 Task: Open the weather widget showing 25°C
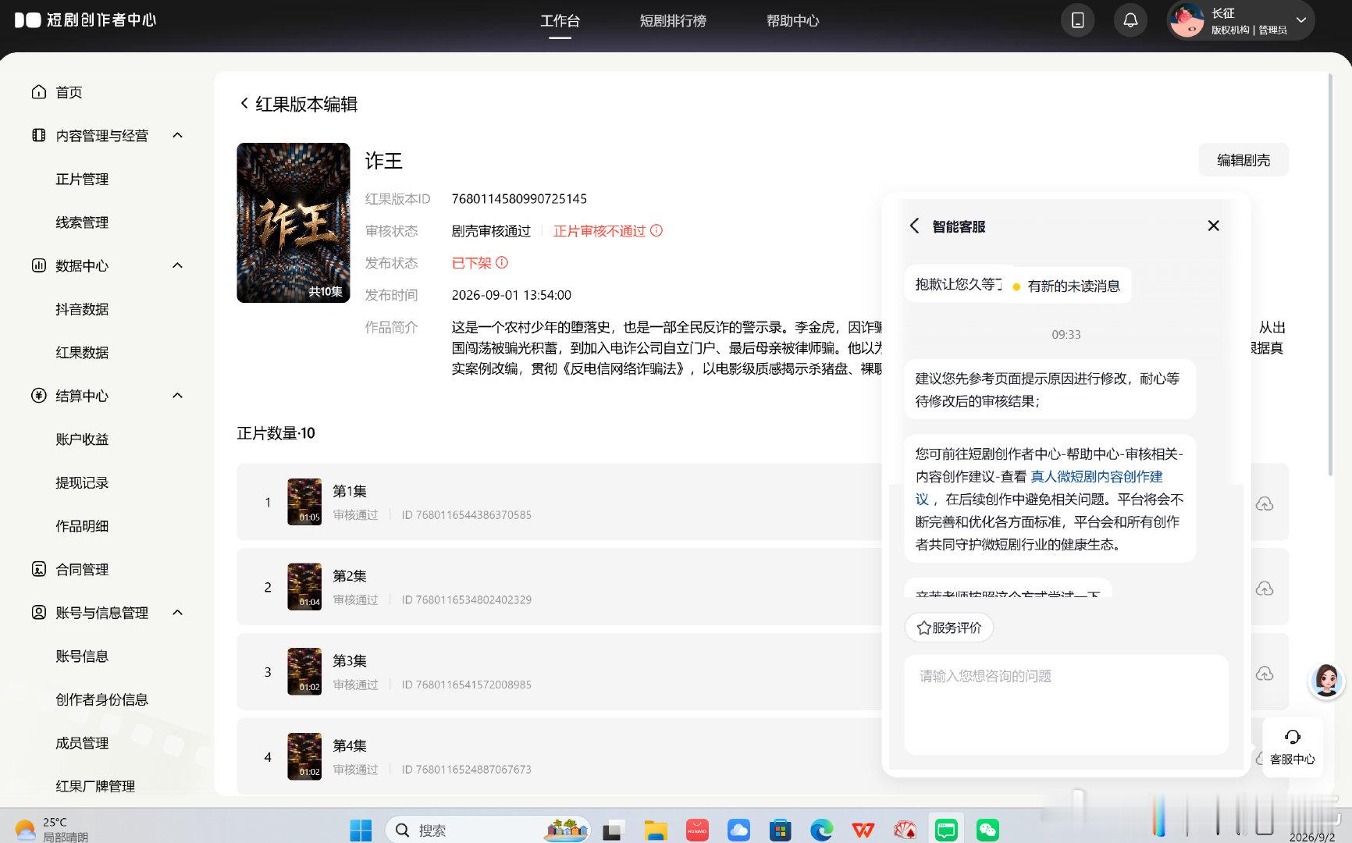(52, 829)
